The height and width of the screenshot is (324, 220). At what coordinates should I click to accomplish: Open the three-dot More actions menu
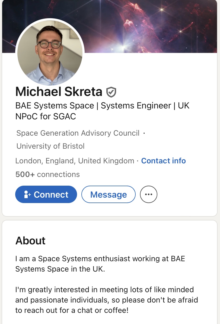[x=148, y=194]
